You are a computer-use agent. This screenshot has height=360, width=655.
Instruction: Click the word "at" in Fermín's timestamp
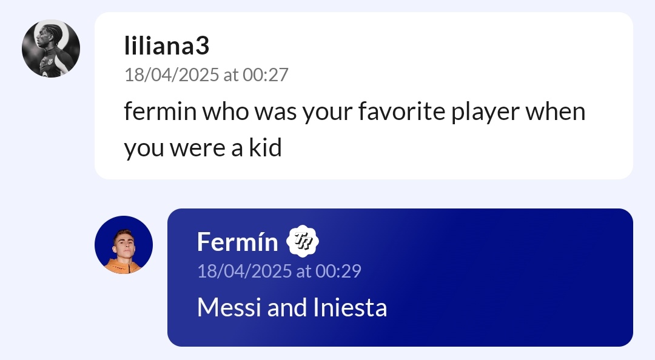pyautogui.click(x=303, y=271)
